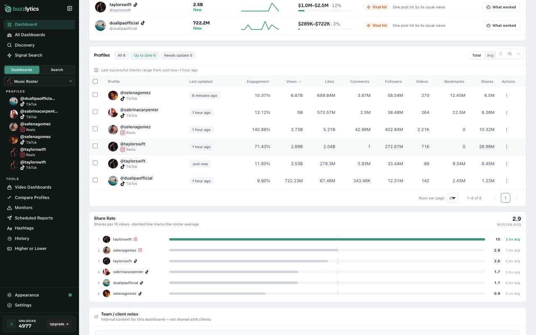Select the Total toggle in Profiles
This screenshot has height=335, width=536.
(x=477, y=55)
